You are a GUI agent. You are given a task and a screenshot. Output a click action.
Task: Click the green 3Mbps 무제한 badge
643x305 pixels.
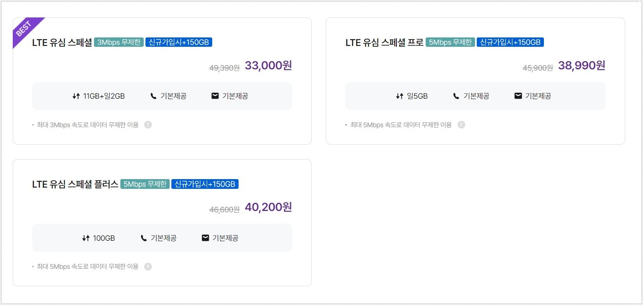pos(118,42)
